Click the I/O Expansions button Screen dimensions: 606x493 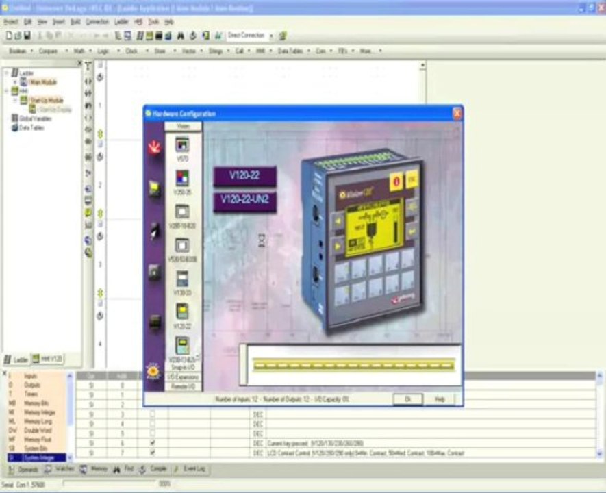pos(184,377)
